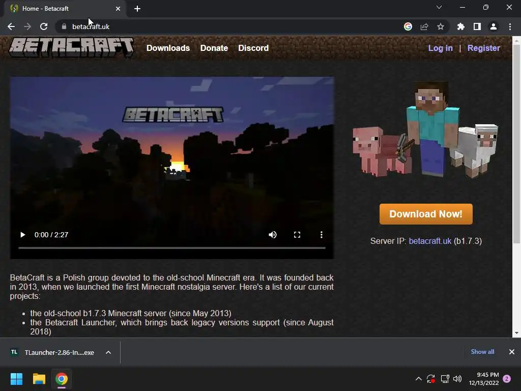The image size is (521, 391).
Task: Click the video progress bar
Action: point(172,248)
